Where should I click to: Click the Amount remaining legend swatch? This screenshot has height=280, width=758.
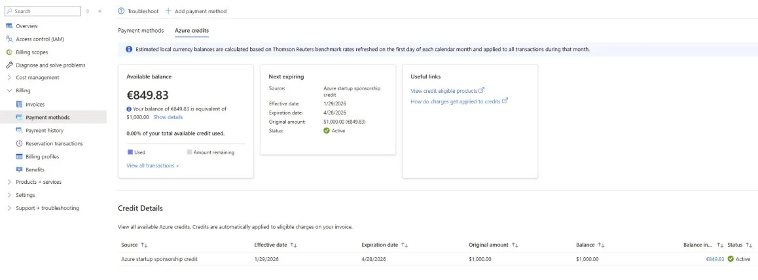click(x=189, y=152)
